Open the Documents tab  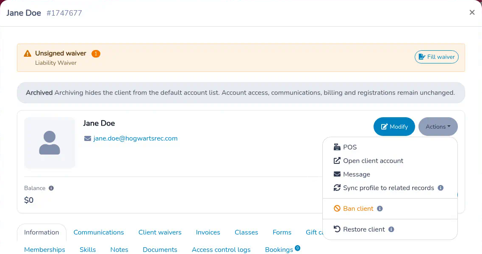pyautogui.click(x=160, y=250)
